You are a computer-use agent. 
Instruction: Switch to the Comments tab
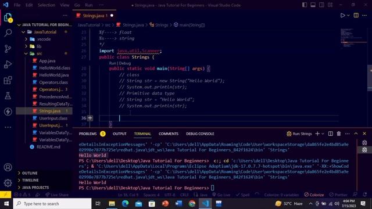coord(169,134)
